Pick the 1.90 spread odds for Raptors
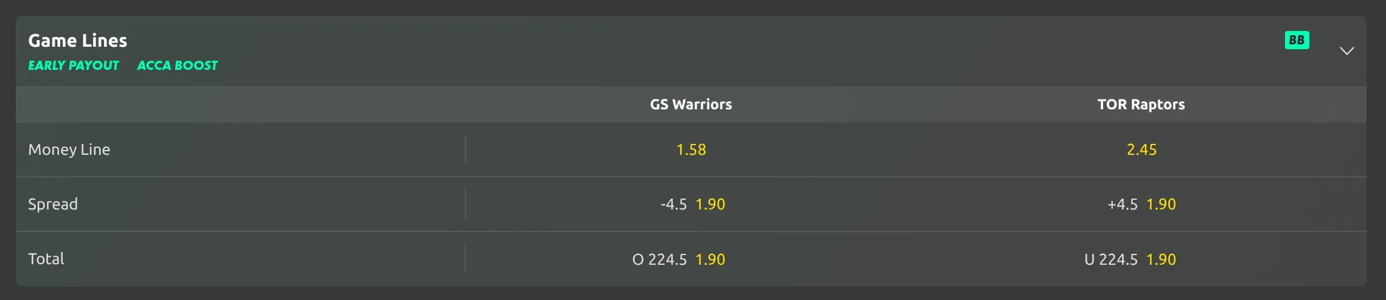This screenshot has height=300, width=1386. coord(1161,205)
